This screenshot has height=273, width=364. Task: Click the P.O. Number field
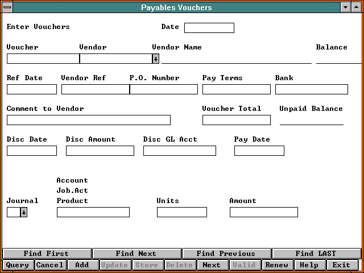pos(164,89)
